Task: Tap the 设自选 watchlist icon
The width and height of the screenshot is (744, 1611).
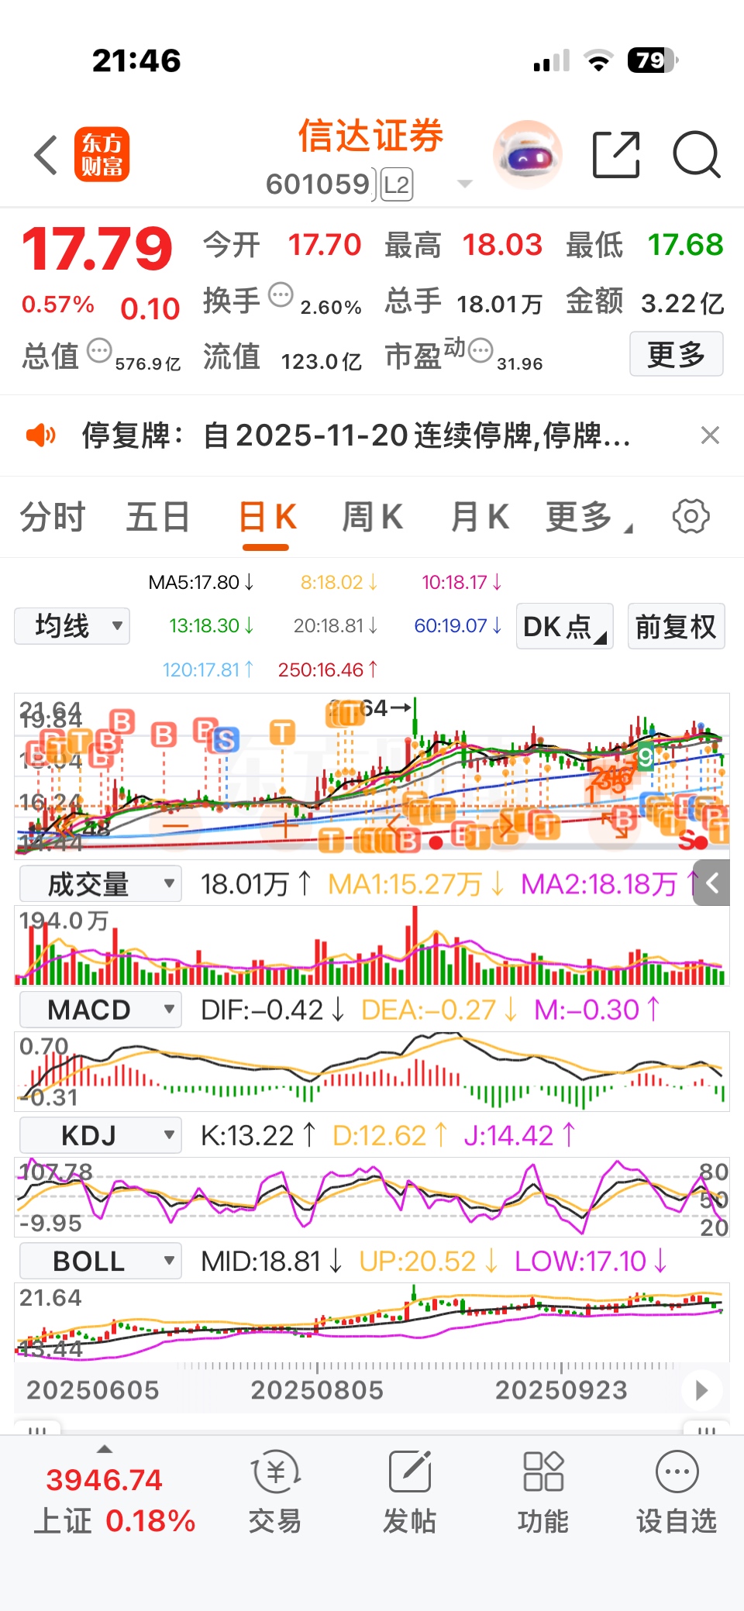Action: [677, 1492]
